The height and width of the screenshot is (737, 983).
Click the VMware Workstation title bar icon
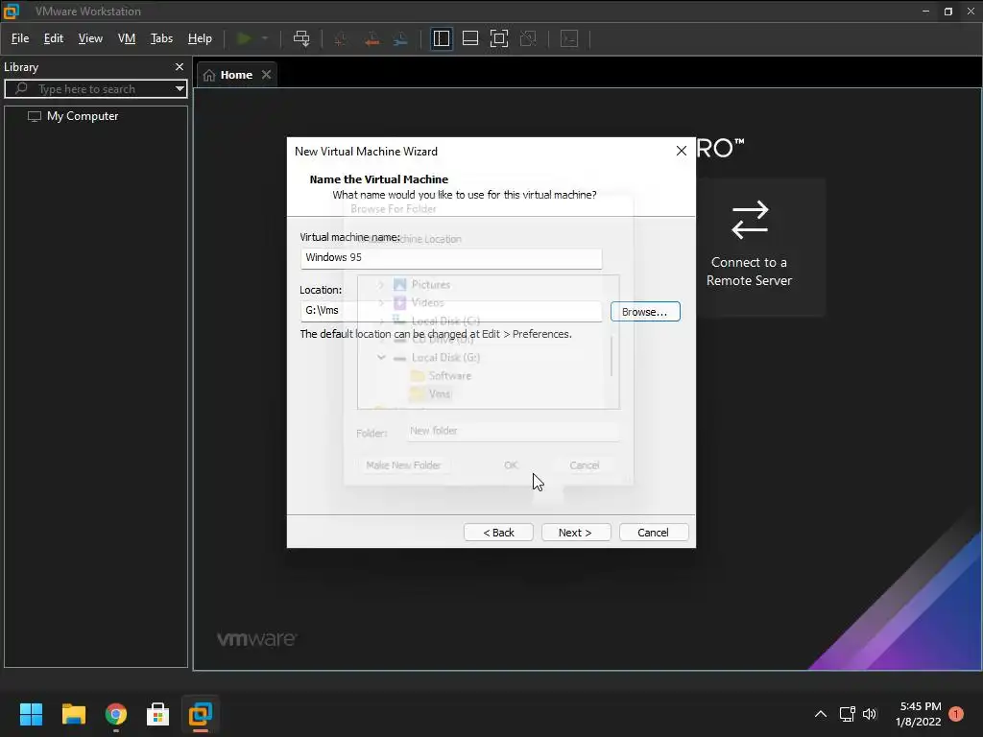click(12, 12)
